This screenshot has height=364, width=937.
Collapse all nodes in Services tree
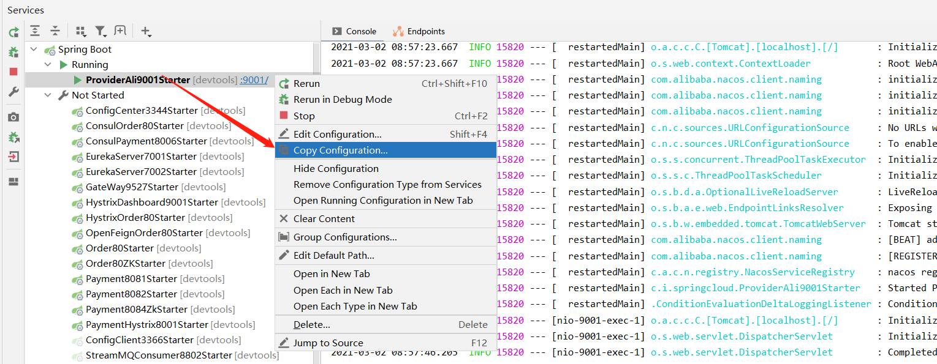(x=55, y=31)
